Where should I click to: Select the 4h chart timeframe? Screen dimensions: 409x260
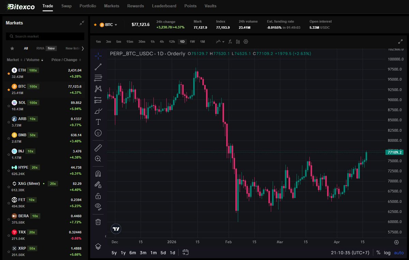click(x=162, y=42)
